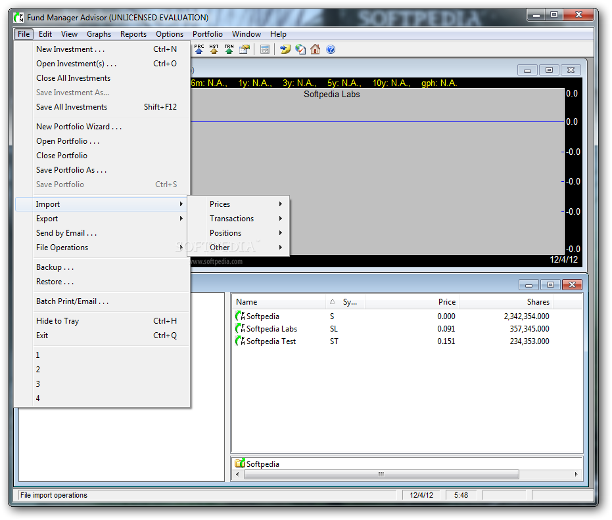Click the properties card icon in the toolbar
This screenshot has height=520, width=612.
pos(245,49)
